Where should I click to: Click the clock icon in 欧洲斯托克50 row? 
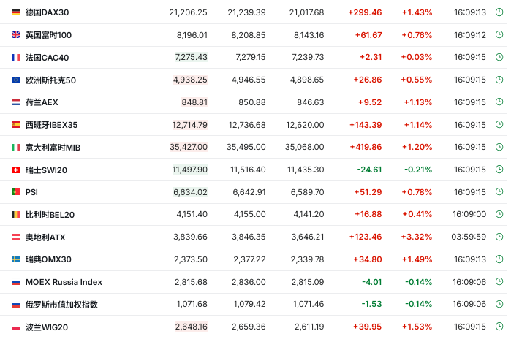(x=499, y=80)
